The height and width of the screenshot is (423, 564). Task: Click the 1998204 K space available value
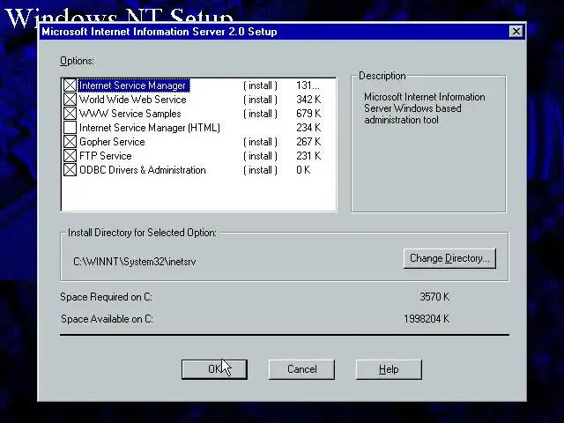pos(427,319)
